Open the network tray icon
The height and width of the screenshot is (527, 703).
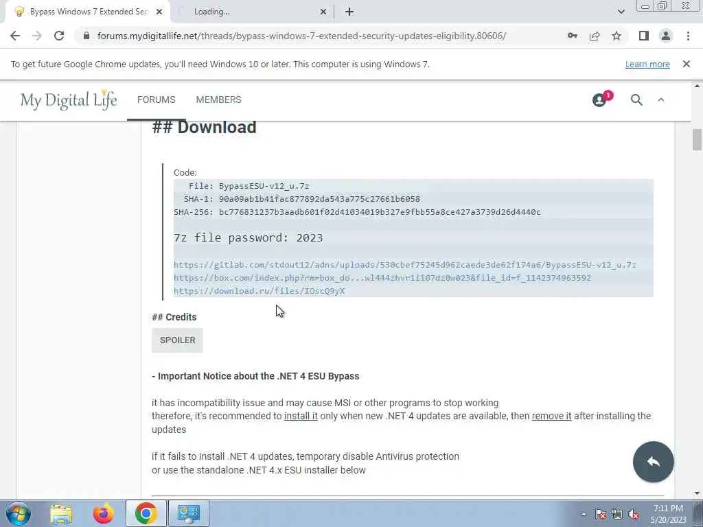617,514
